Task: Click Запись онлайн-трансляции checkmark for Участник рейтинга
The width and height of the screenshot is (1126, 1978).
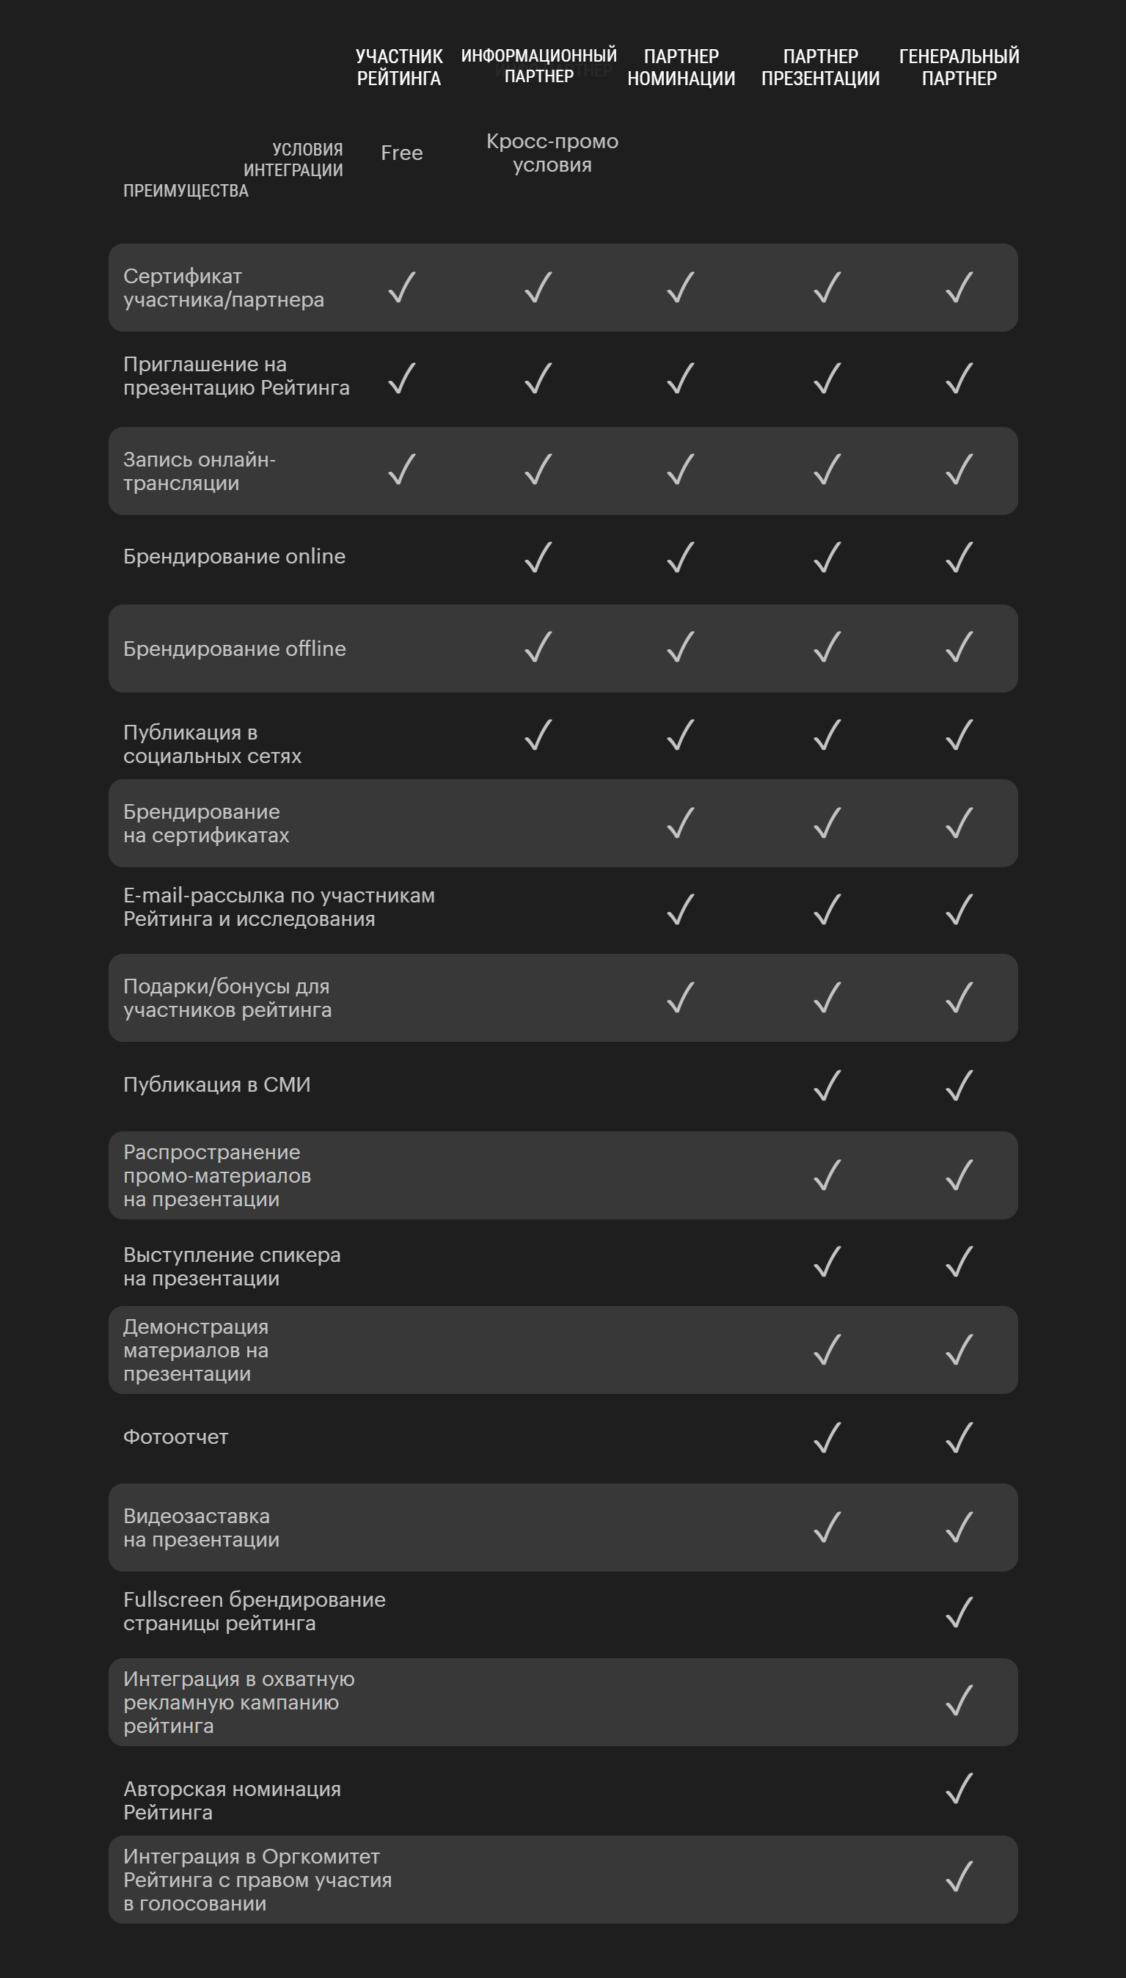Action: [x=401, y=470]
